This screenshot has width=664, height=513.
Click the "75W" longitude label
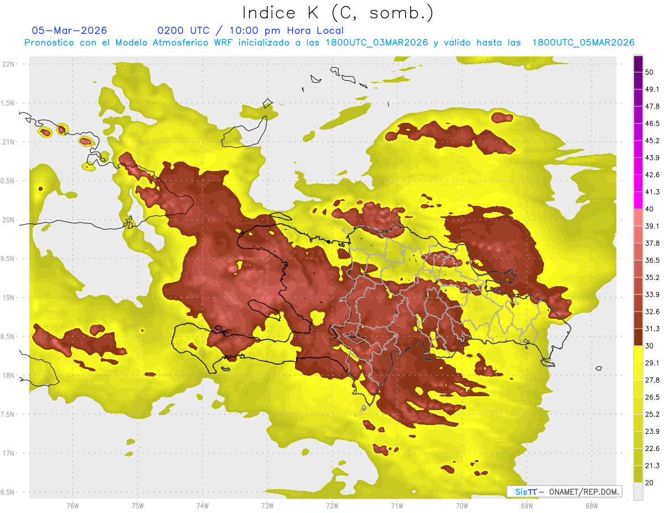click(138, 505)
